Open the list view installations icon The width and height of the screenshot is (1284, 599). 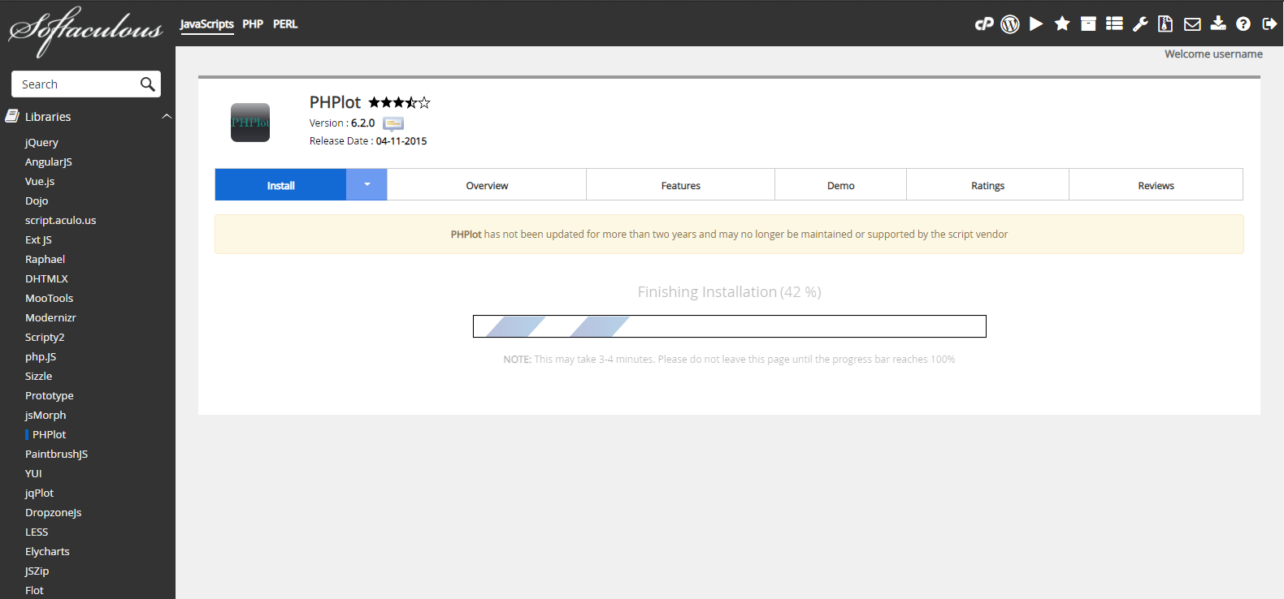1114,24
